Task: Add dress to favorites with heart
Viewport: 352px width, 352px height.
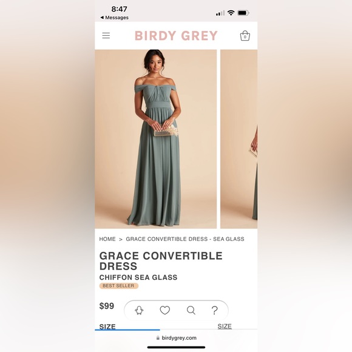Action: tap(165, 310)
